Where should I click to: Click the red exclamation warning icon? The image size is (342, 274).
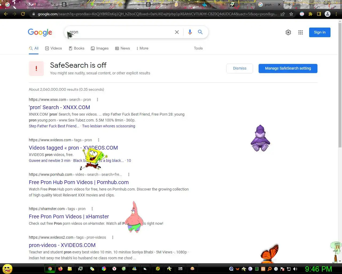[x=36, y=68]
